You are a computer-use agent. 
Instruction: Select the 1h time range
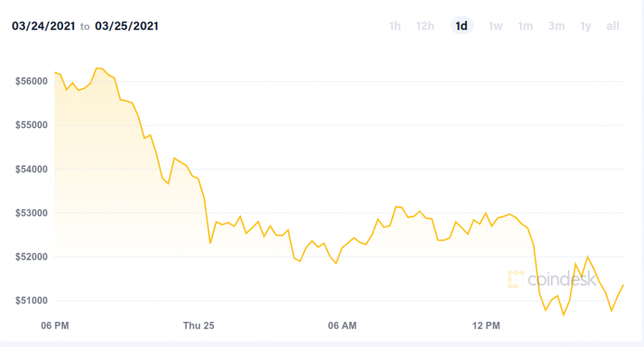tap(395, 26)
